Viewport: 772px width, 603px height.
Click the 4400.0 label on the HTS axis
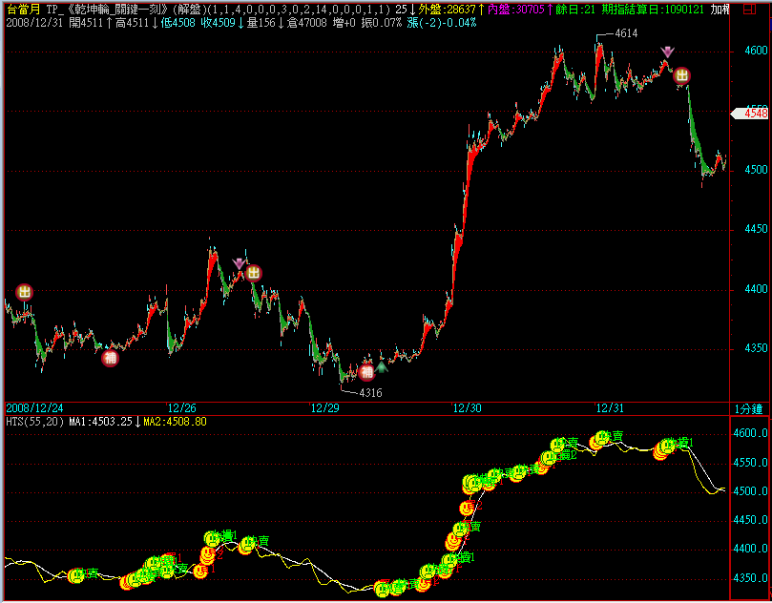[750, 549]
